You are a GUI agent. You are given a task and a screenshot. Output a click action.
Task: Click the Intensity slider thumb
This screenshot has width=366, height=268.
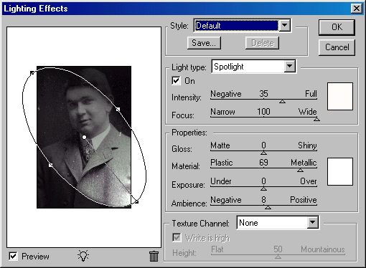[x=282, y=102]
